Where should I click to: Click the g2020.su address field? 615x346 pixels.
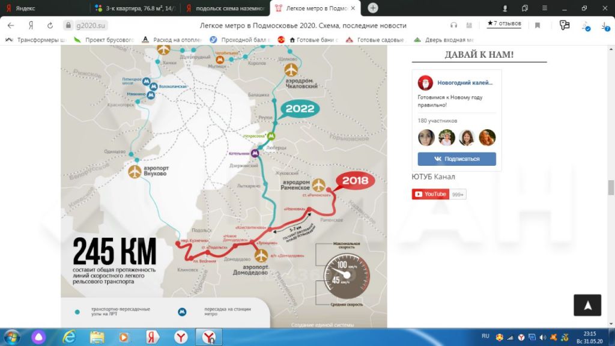tap(91, 25)
